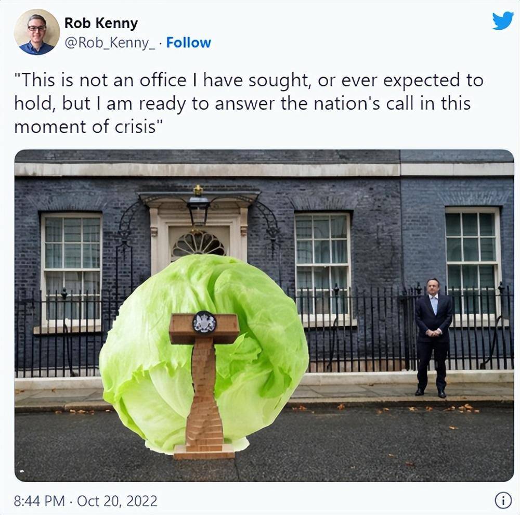The height and width of the screenshot is (515, 520).
Task: Open the @Rob_Kenny_ handle link
Action: pyautogui.click(x=110, y=43)
